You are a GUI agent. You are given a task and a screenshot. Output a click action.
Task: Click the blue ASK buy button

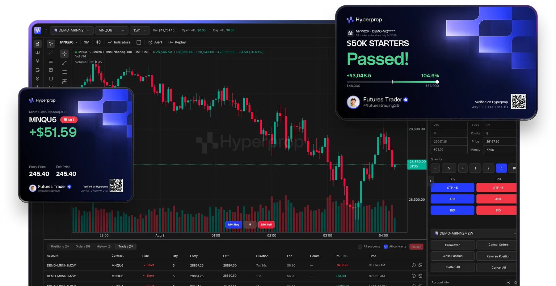[452, 199]
